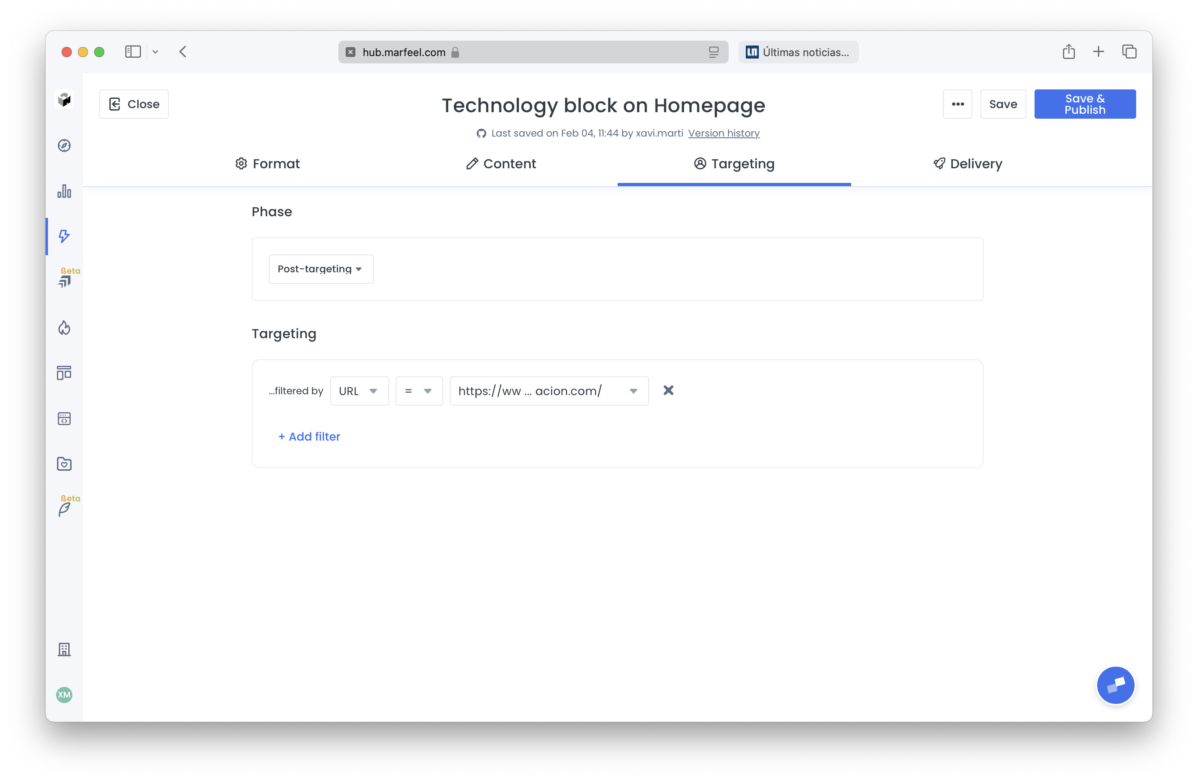Switch to the Content tab
Screen dimensions: 1198x782
click(500, 163)
